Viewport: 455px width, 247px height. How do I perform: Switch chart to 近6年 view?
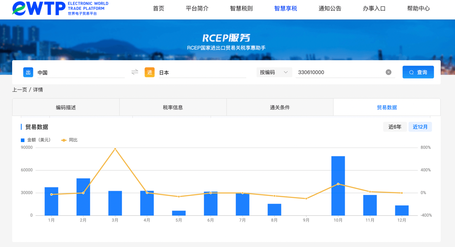pyautogui.click(x=395, y=127)
